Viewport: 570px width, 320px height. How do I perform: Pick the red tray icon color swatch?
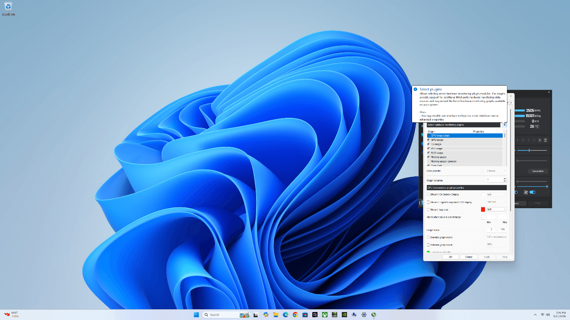[483, 209]
